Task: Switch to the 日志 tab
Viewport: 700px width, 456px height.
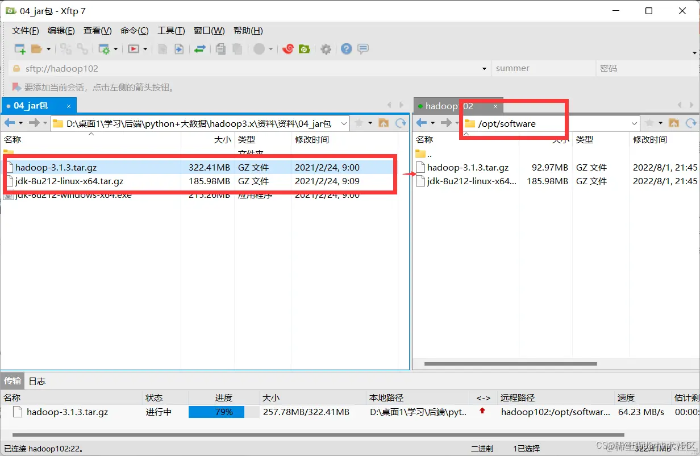Action: [37, 381]
